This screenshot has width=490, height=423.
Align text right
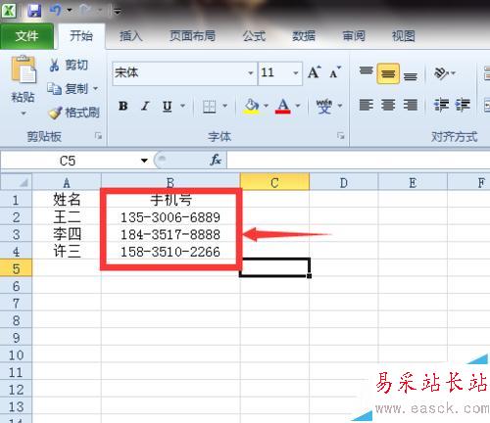coord(411,105)
